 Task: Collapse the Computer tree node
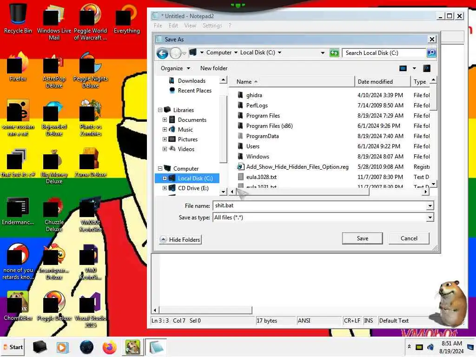coord(160,168)
